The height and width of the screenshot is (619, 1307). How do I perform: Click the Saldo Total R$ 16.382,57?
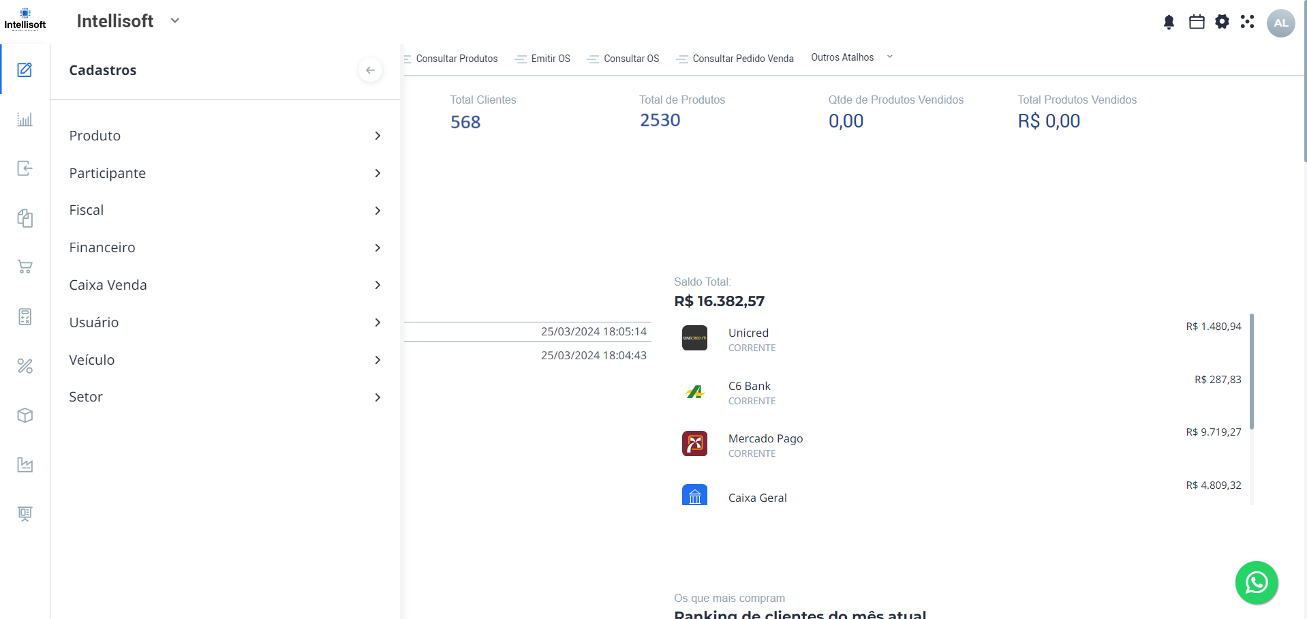[720, 301]
